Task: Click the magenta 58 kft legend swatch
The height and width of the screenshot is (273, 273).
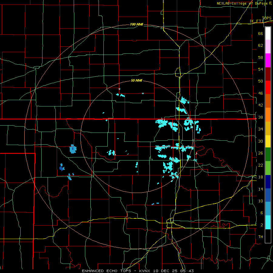Action: [x=268, y=60]
